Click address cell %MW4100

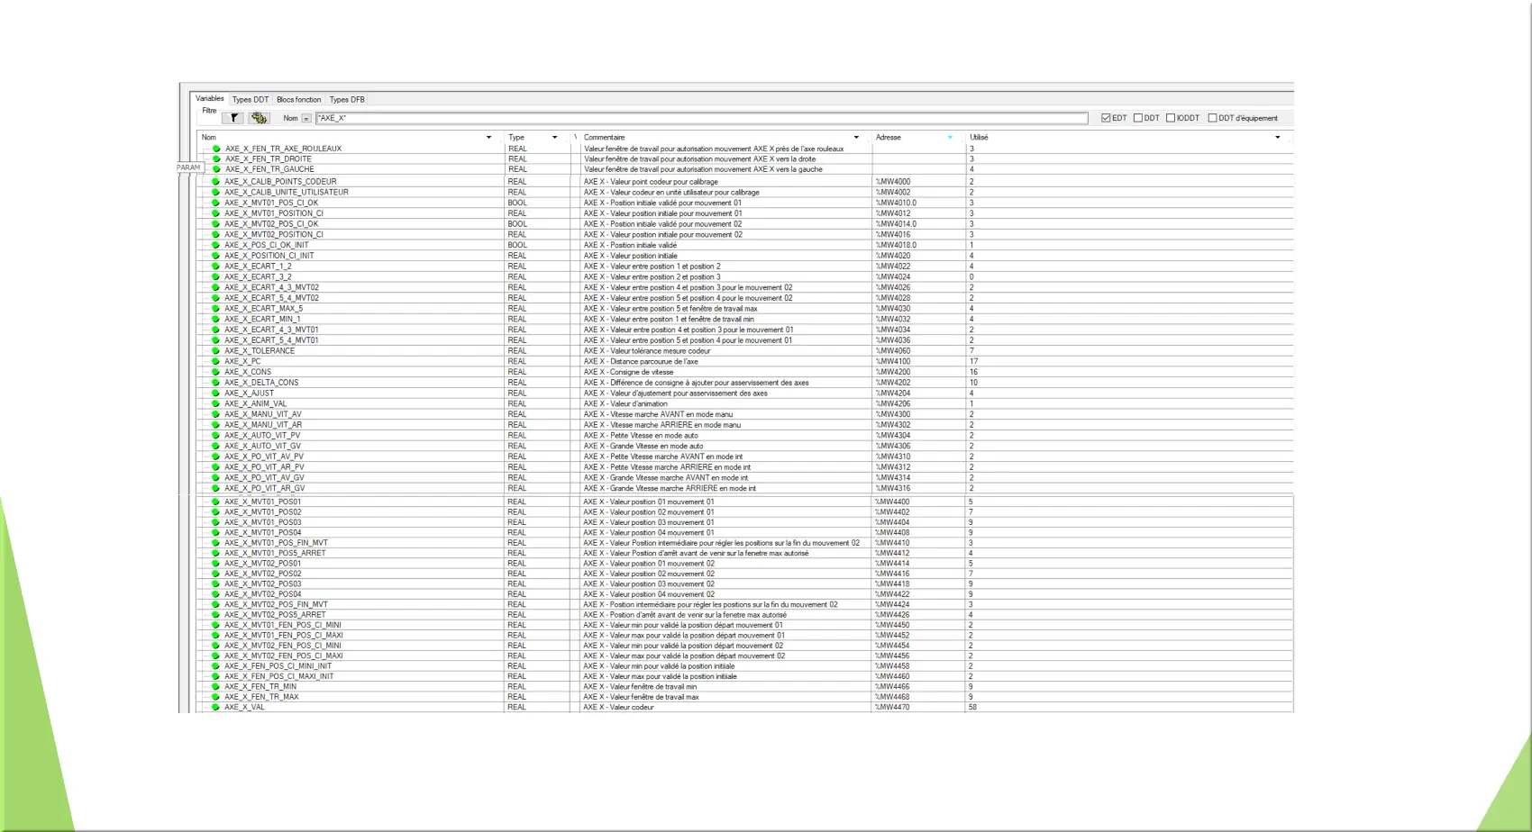[893, 362]
